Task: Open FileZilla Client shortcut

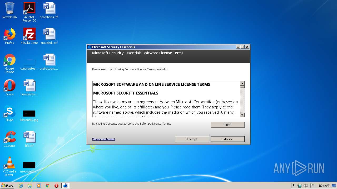Action: (x=29, y=36)
